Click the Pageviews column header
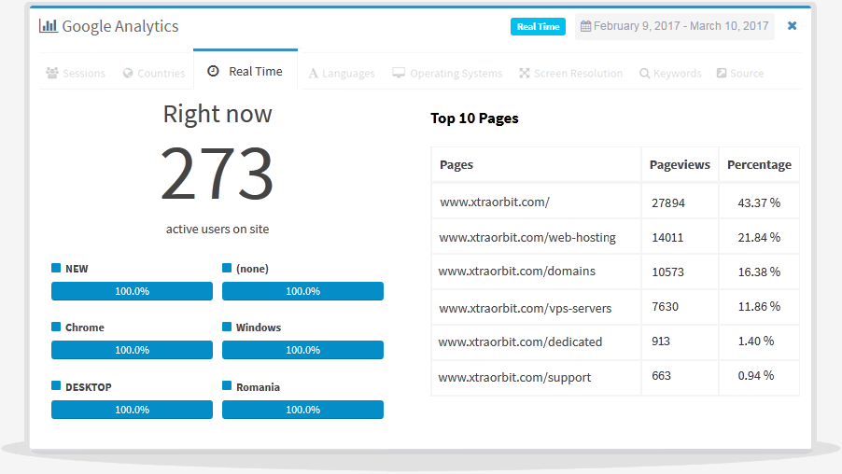 coord(680,164)
